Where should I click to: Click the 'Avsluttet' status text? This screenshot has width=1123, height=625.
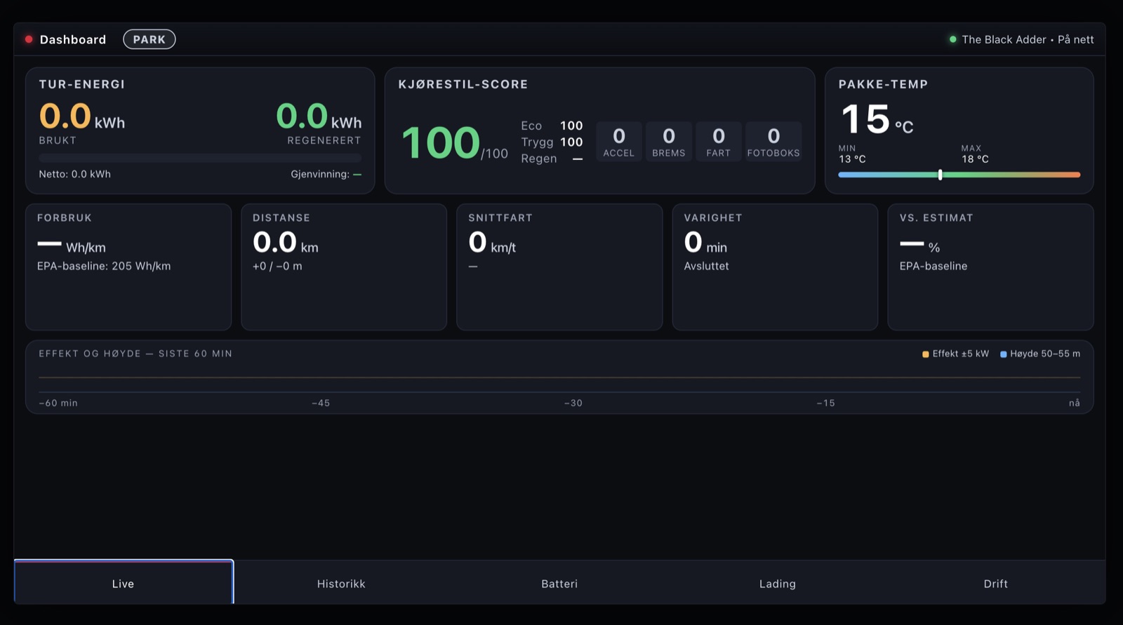pos(706,266)
